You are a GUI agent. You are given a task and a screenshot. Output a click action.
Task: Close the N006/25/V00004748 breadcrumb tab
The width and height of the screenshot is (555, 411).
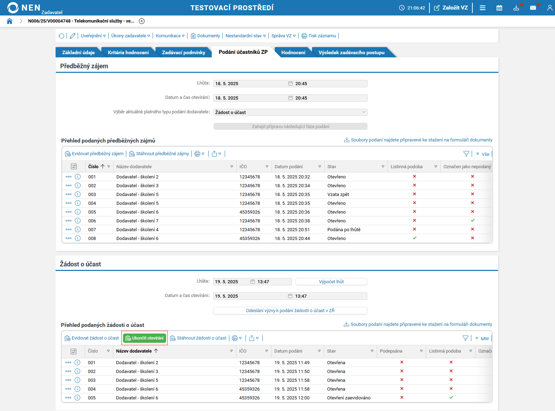point(142,21)
